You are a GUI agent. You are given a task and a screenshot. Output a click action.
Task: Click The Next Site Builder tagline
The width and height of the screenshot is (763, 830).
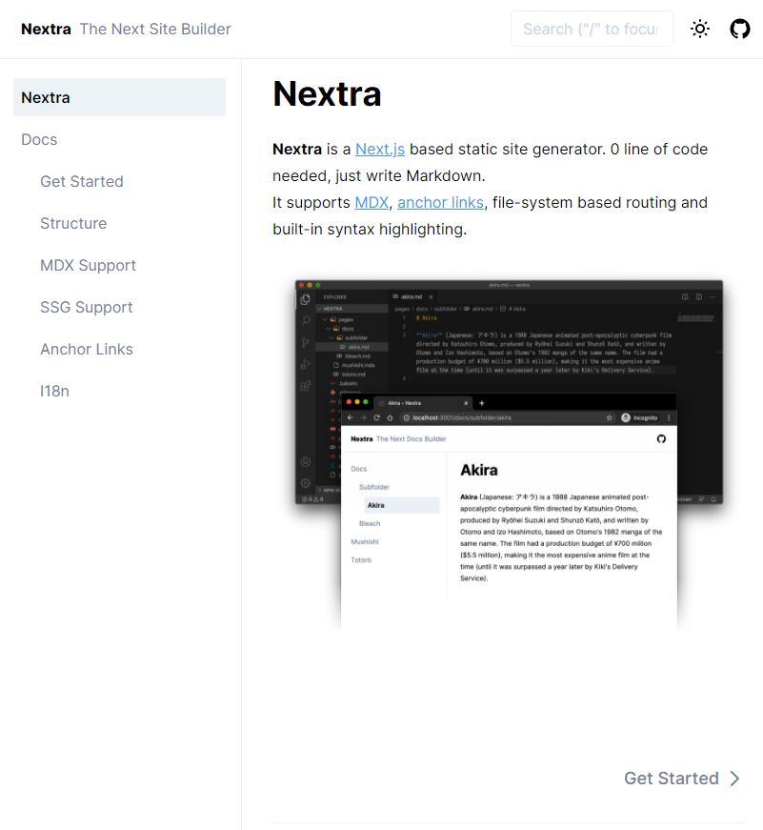(155, 29)
